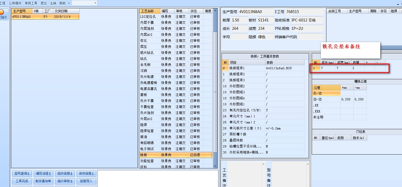Click the 生产型号 input field

click(x=256, y=12)
